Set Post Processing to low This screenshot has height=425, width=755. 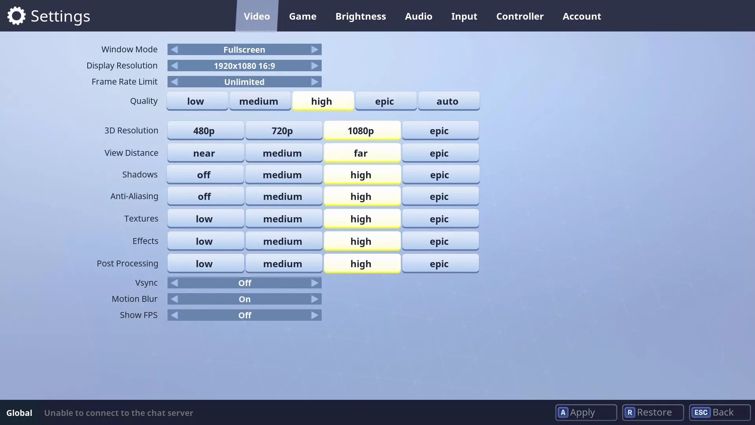204,264
